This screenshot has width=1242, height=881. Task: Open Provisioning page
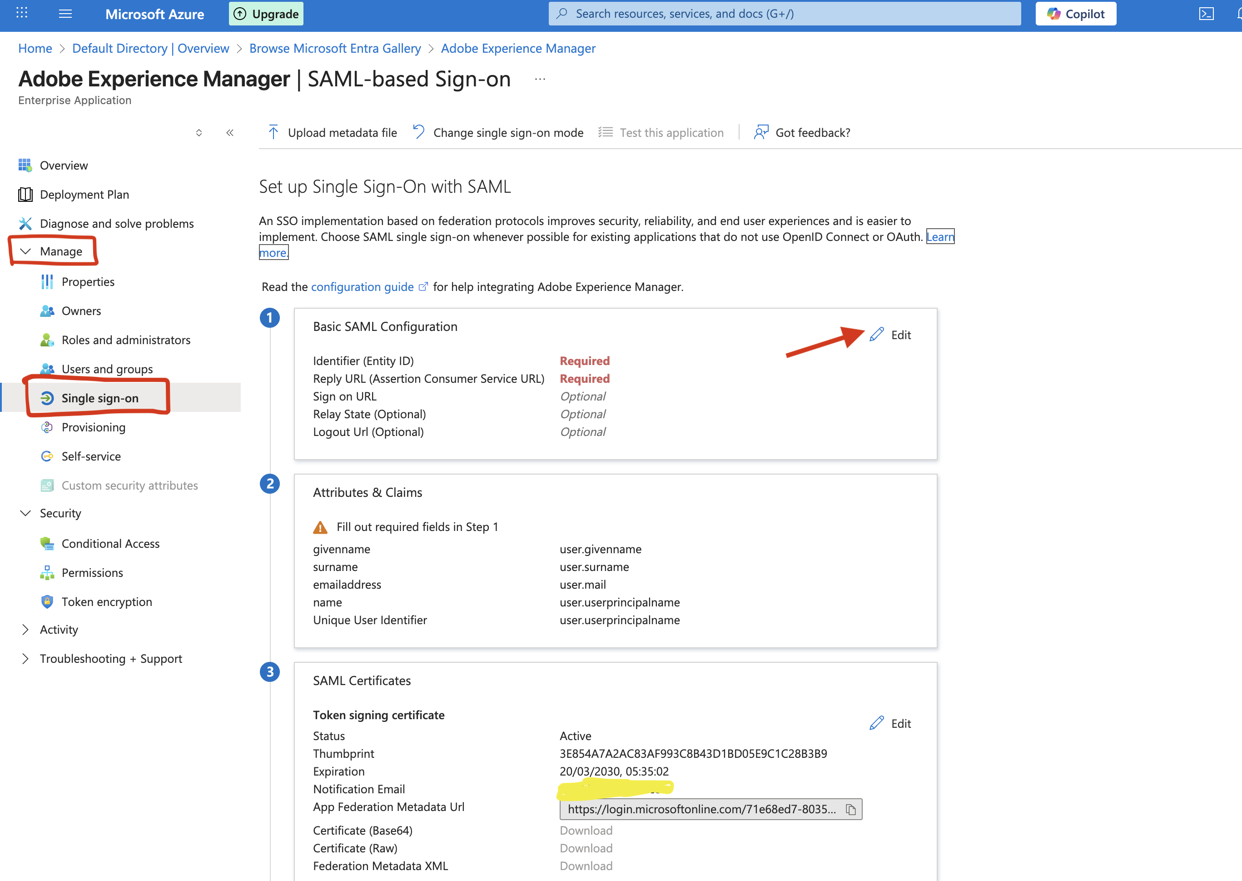pos(94,427)
